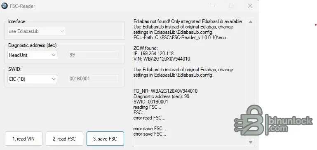
Task: Expand the CIC (1B) SWID dropdown
Action: coord(32,79)
